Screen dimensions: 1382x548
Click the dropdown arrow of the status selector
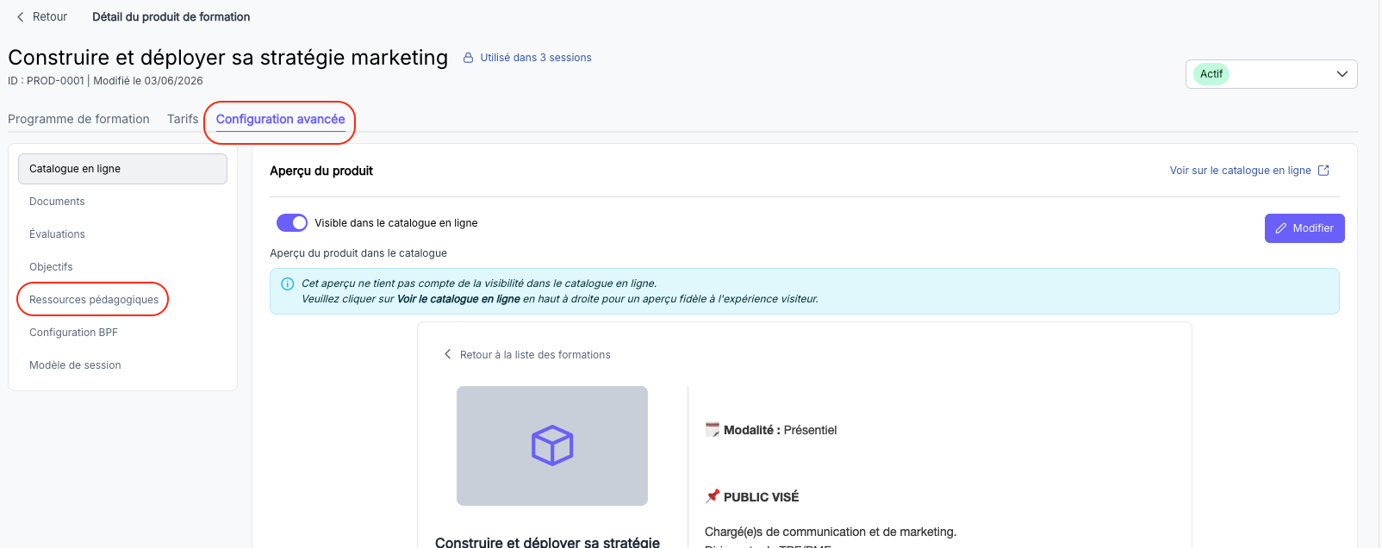point(1342,74)
